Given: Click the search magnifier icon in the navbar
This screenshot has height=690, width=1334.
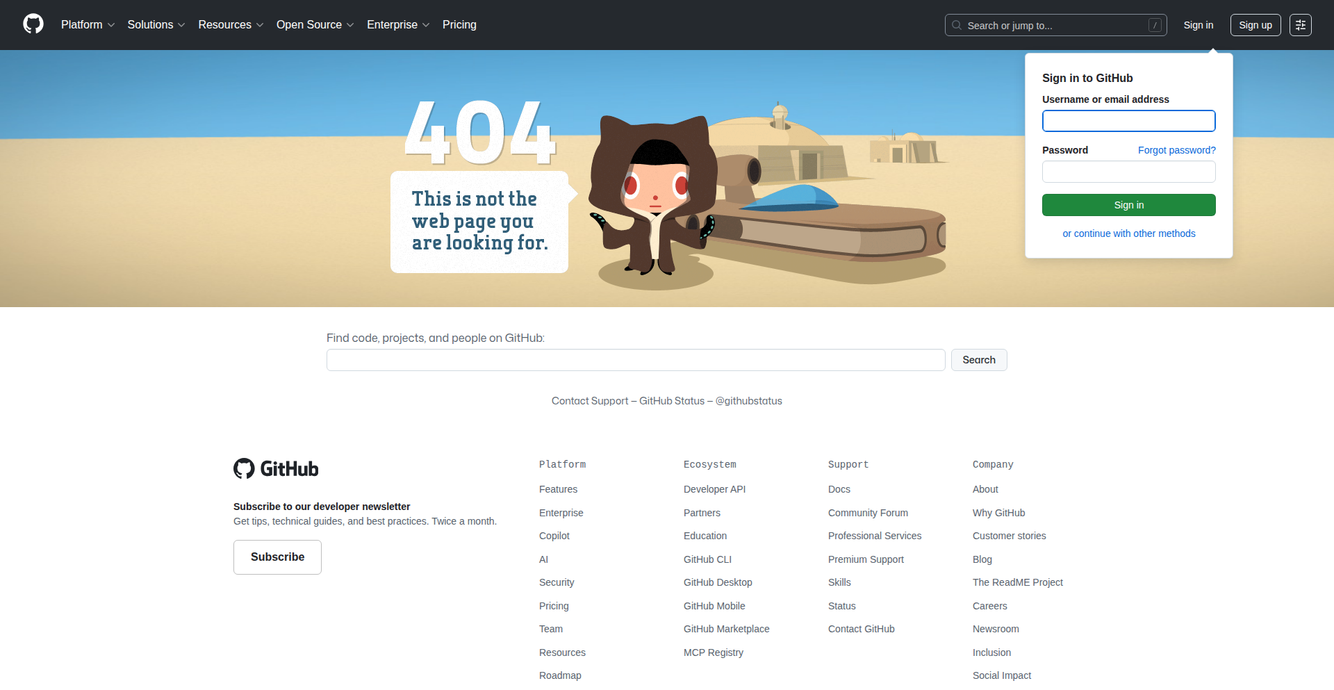Looking at the screenshot, I should point(957,25).
